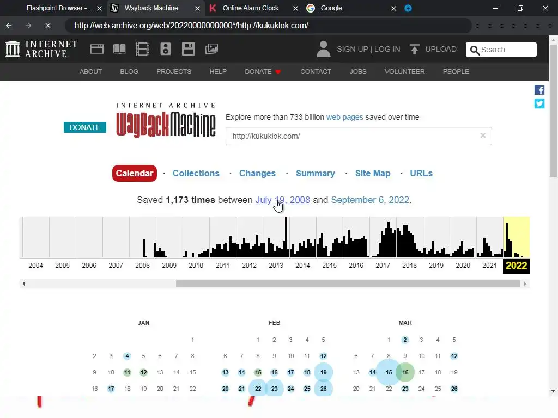Open the Video (film strip) icon
The height and width of the screenshot is (418, 558).
(x=143, y=49)
